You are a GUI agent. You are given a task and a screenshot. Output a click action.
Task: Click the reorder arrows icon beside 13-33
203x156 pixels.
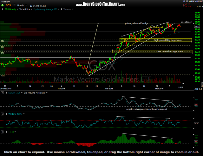point(6,132)
